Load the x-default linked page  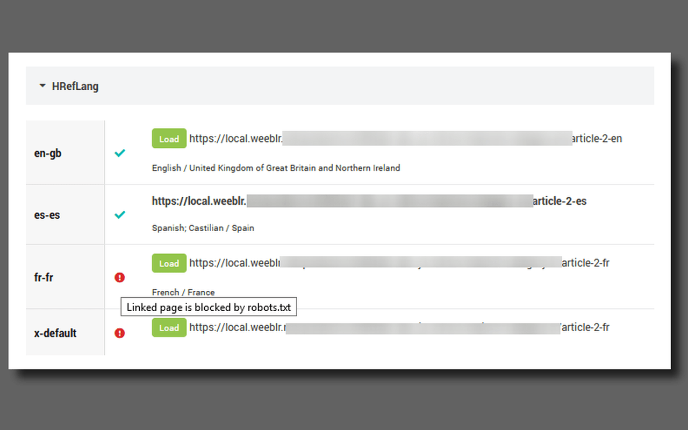point(169,327)
